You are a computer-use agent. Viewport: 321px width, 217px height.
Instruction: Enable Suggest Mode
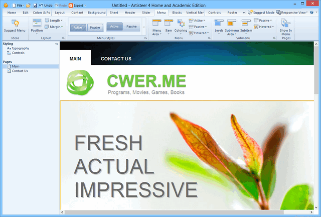pos(261,13)
